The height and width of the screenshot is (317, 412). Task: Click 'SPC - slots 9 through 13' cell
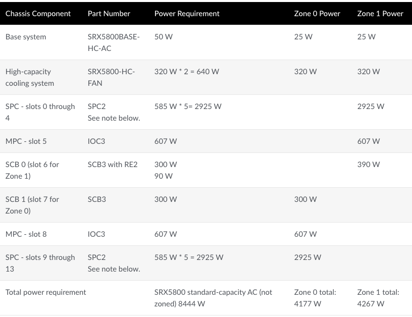click(x=40, y=263)
